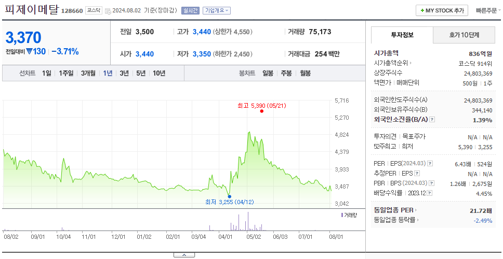Click the 시가총액 value 836억원
The width and height of the screenshot is (503, 259).
[480, 54]
